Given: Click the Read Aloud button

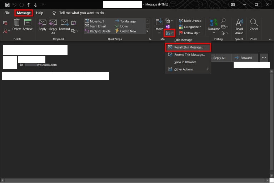Looking at the screenshot, I should coord(239,26).
